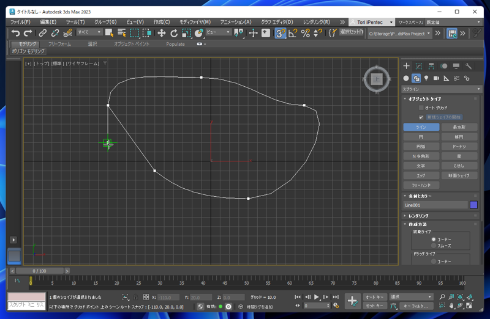Activate the Select and Scale tool
Viewport: 490px width, 319px height.
pyautogui.click(x=186, y=33)
